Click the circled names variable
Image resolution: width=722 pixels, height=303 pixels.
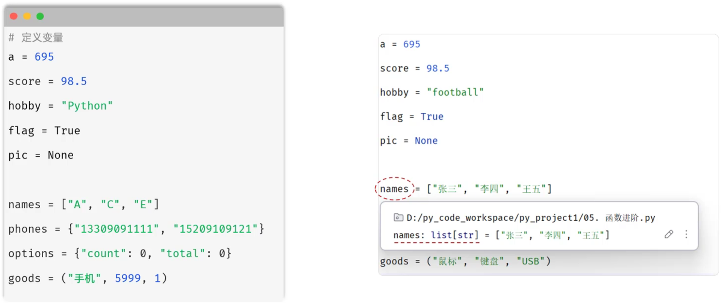click(394, 189)
